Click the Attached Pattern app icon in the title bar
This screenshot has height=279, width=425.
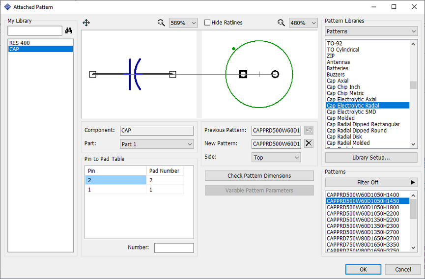pyautogui.click(x=7, y=7)
